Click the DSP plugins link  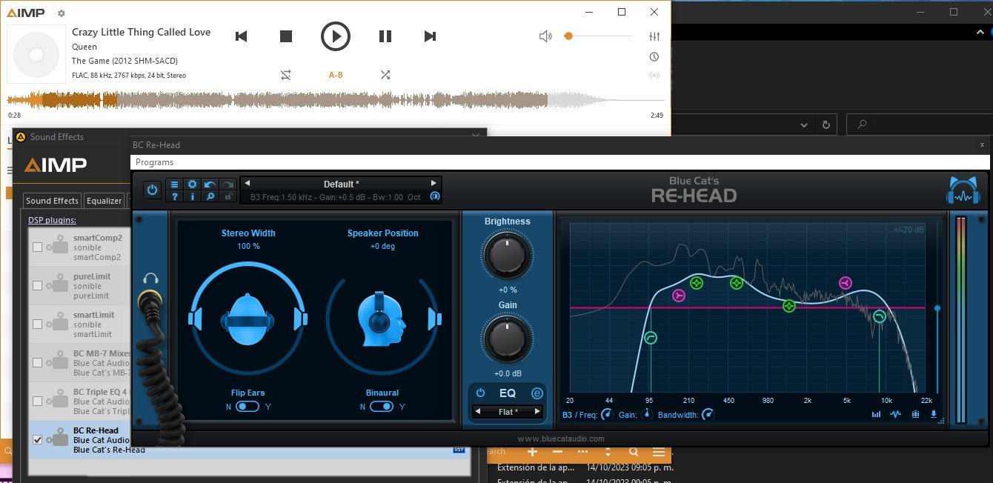(x=52, y=220)
